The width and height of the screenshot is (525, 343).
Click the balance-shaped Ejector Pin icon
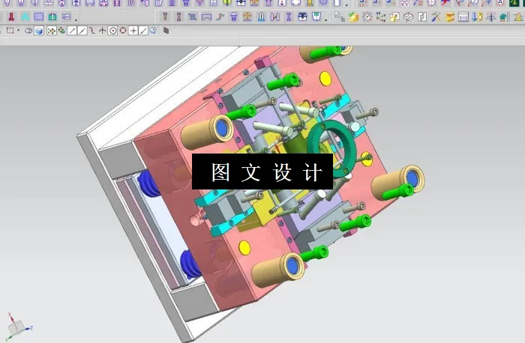(x=490, y=16)
